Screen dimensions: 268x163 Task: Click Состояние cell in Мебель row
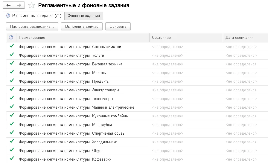coord(186,73)
